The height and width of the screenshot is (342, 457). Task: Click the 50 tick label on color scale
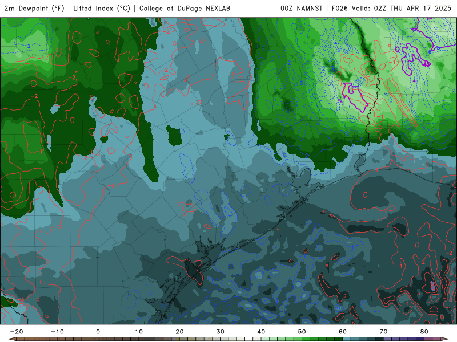(302, 332)
